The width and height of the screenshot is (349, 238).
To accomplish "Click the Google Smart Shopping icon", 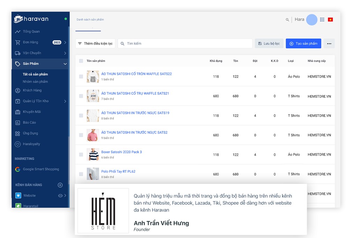I will coord(17,170).
